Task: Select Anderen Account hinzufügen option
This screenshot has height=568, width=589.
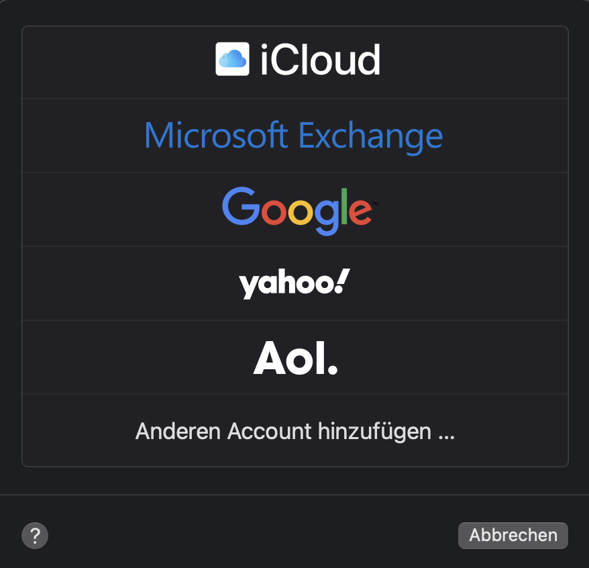Action: point(295,431)
